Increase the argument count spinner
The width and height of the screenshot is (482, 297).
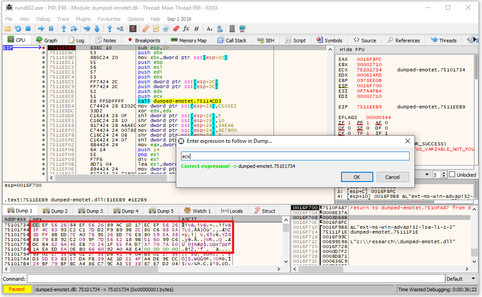(x=444, y=173)
